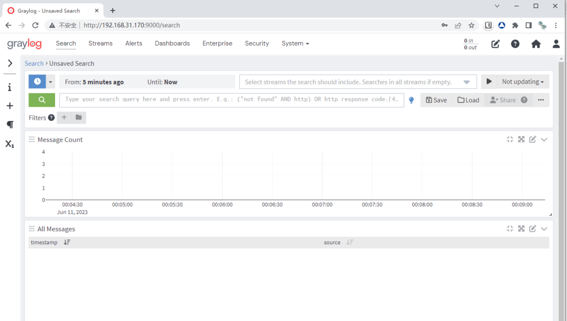Open the three-dots more actions menu

tap(541, 100)
